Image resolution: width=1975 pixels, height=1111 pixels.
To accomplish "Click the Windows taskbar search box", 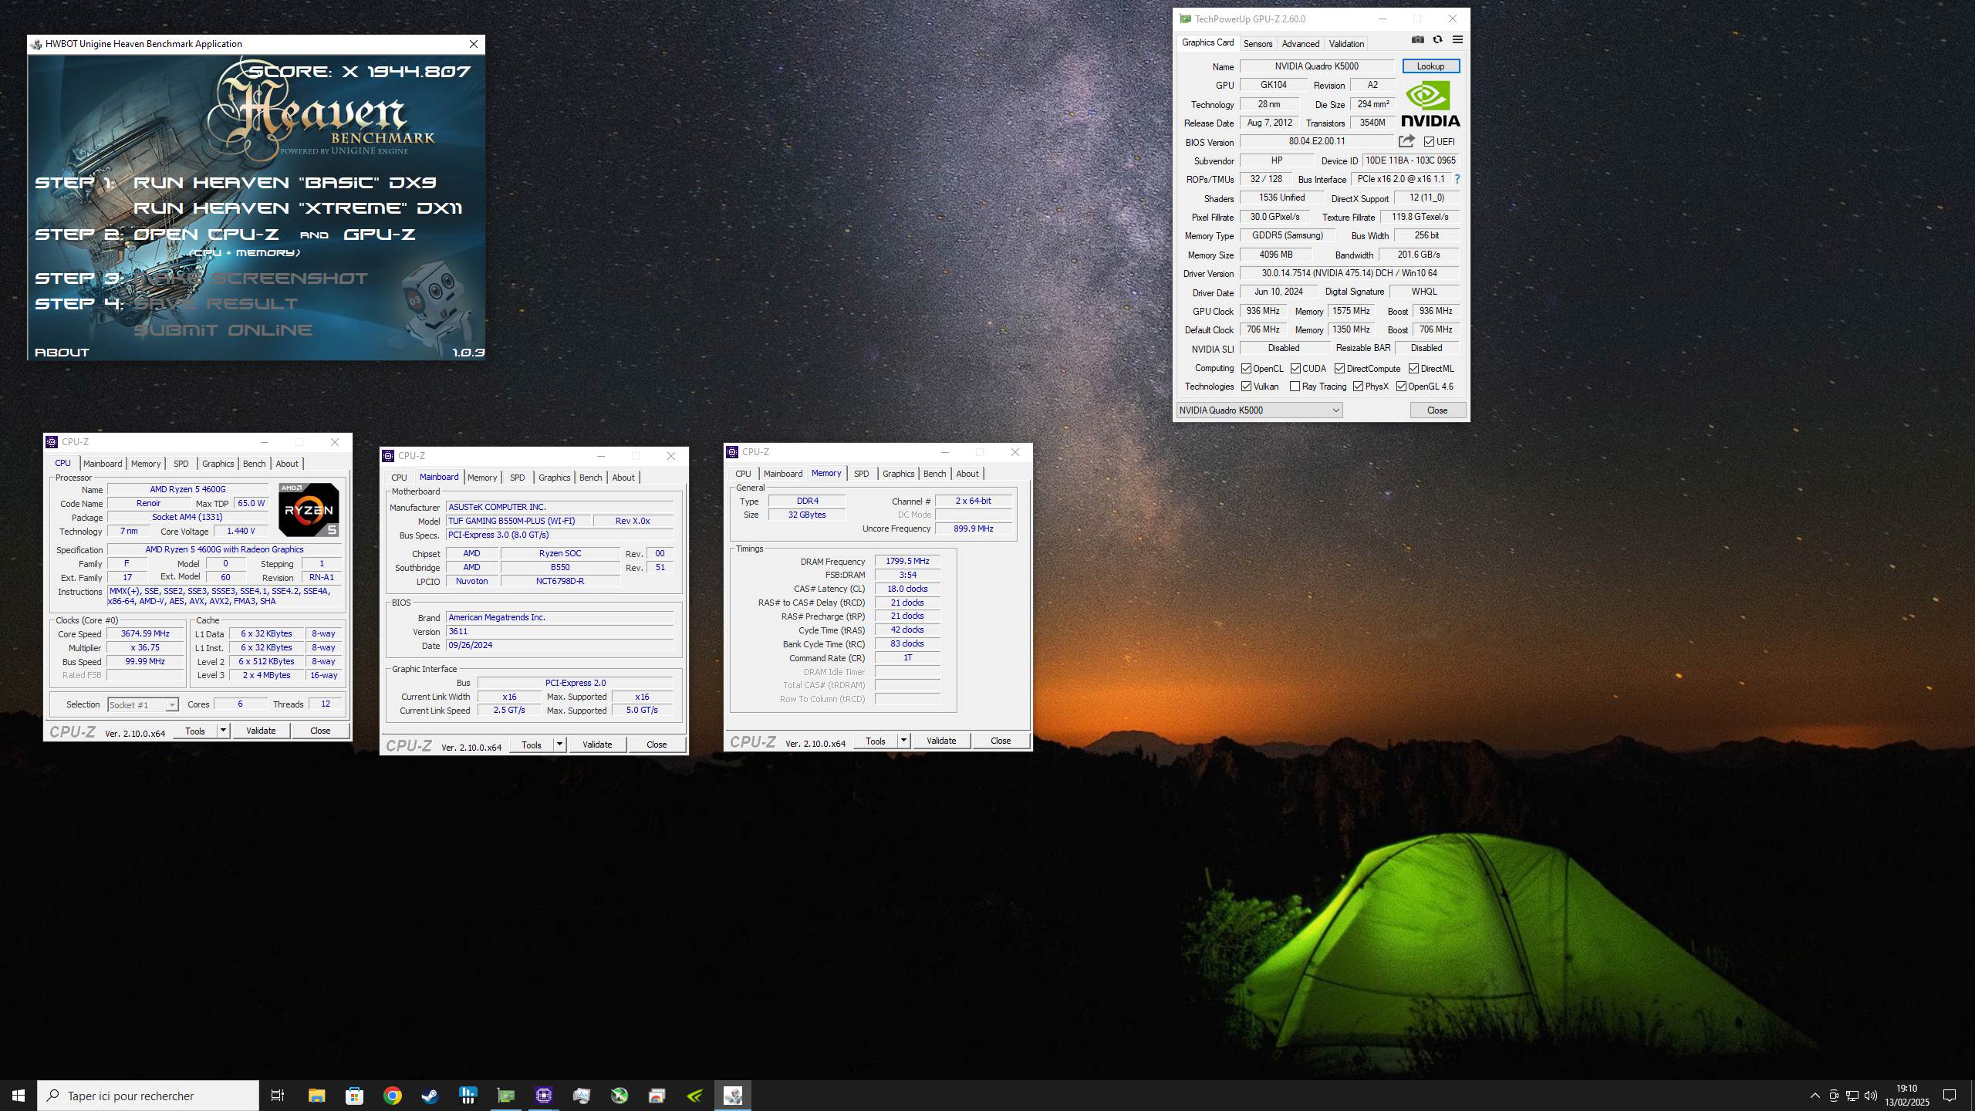I will 148,1096.
